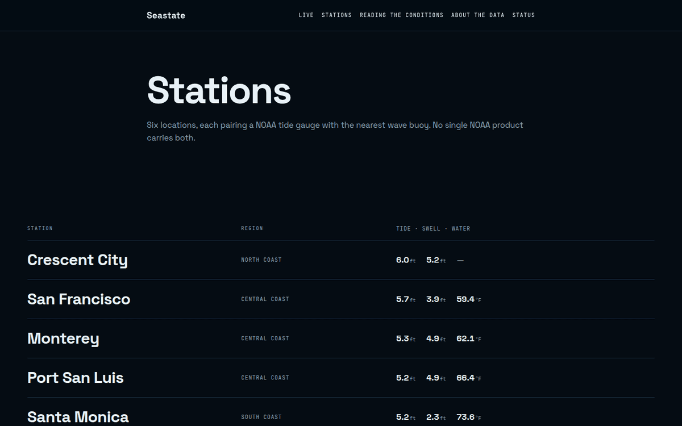
Task: Click SOUTH COAST region for Santa Monica
Action: coord(261,417)
